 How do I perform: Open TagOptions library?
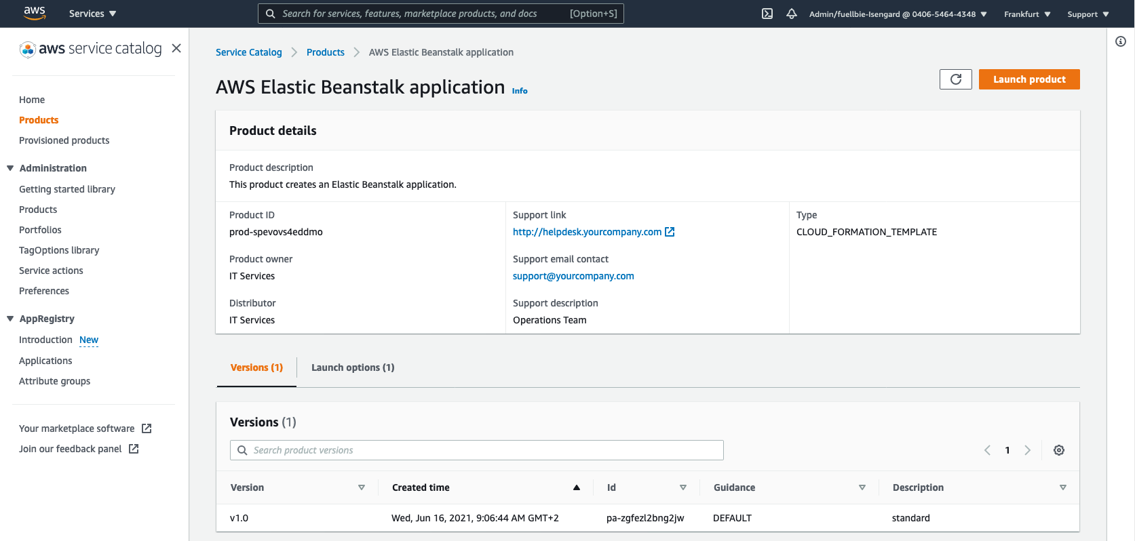point(59,250)
